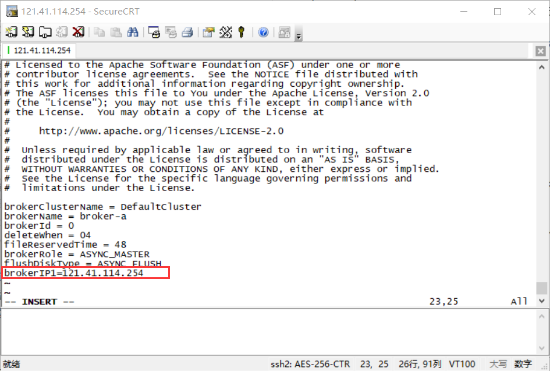Image resolution: width=550 pixels, height=371 pixels.
Task: Click terminal scrollbar down arrow
Action: point(542,301)
